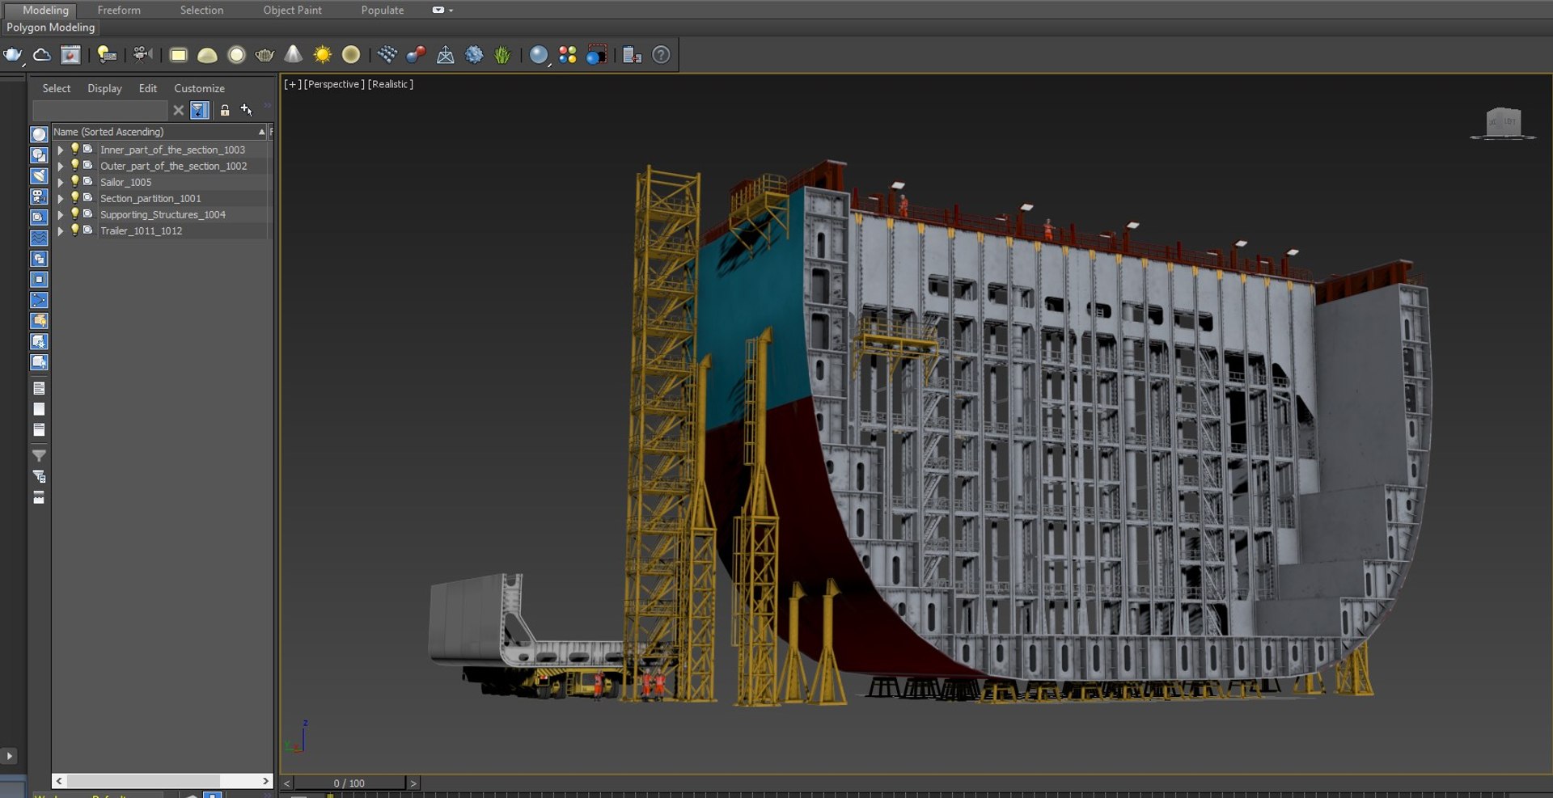Screen dimensions: 1553x798
Task: Click the ViewCube in the viewport corner
Action: 1503,124
